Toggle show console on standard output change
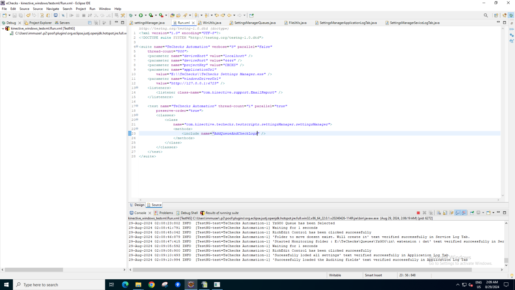 point(458,213)
